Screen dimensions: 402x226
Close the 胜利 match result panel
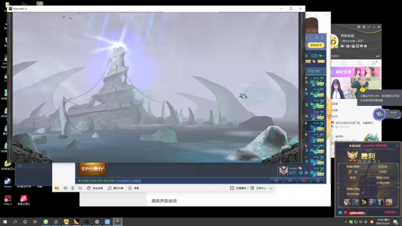click(397, 146)
